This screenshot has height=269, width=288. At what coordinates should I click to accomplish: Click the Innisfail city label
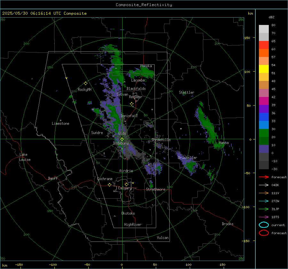129,116
